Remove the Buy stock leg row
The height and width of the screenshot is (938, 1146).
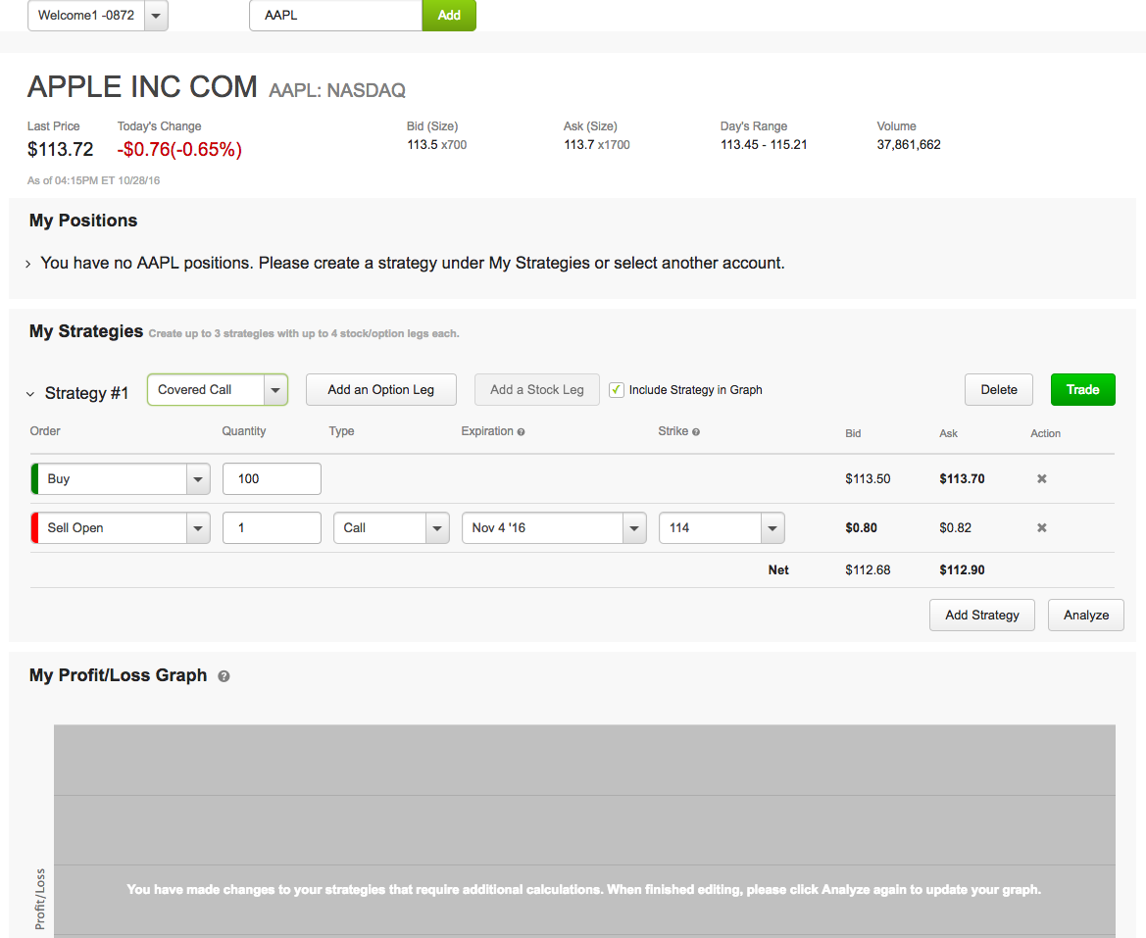tap(1041, 479)
